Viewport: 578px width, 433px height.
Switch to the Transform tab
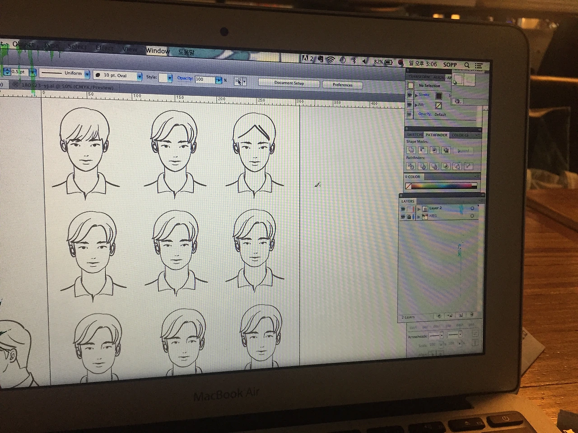420,77
